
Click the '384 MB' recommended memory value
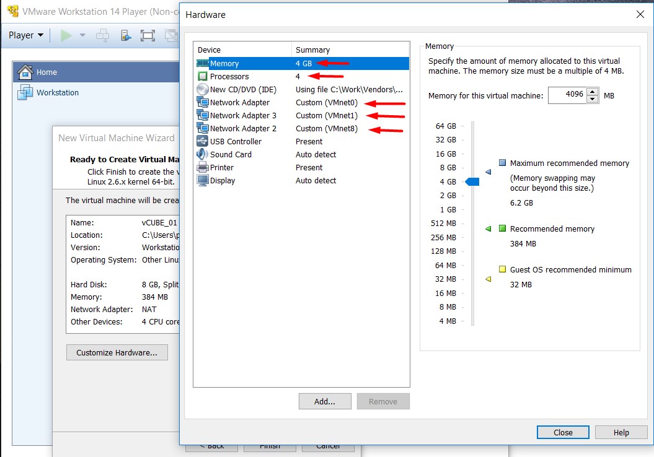click(523, 244)
